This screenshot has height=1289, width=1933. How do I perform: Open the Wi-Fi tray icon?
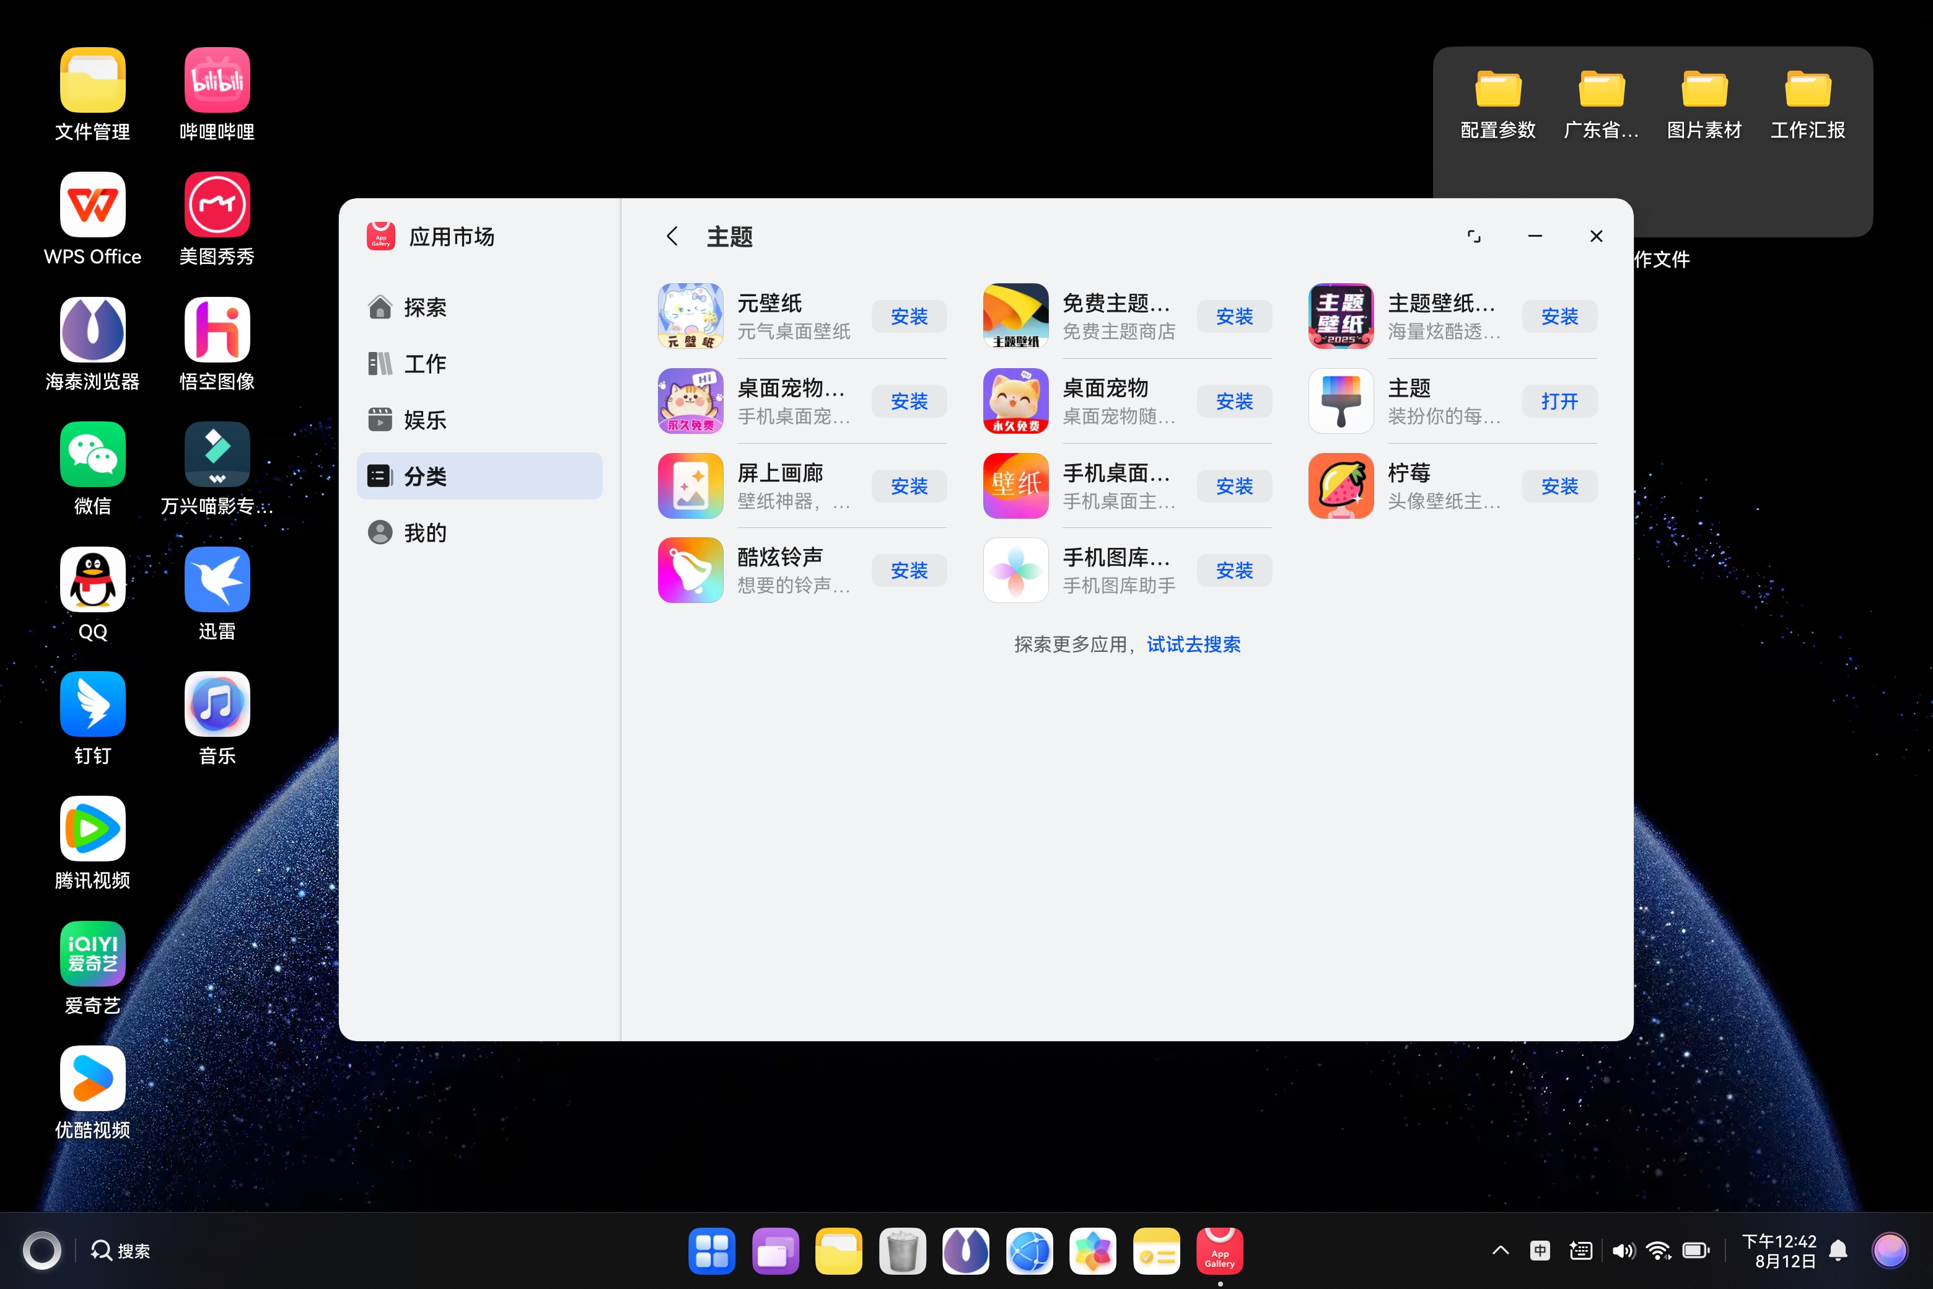click(1659, 1251)
